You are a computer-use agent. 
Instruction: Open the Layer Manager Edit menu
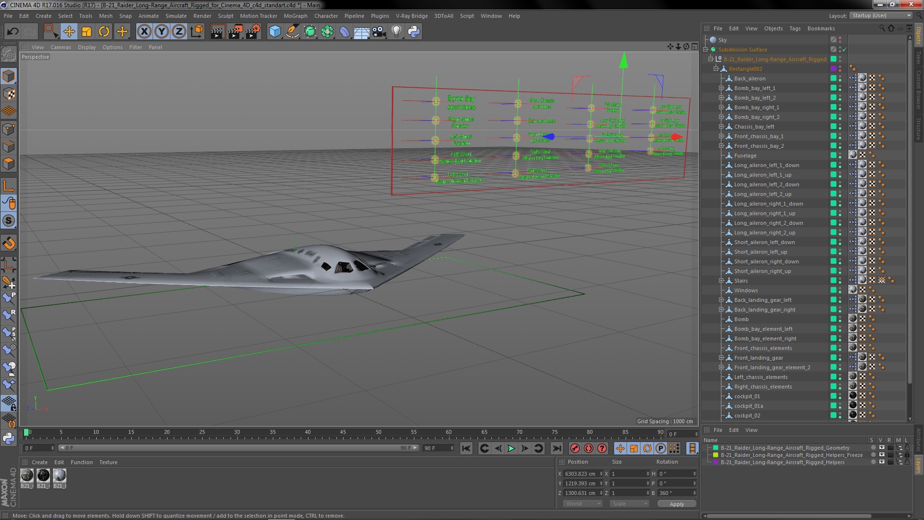tap(733, 430)
